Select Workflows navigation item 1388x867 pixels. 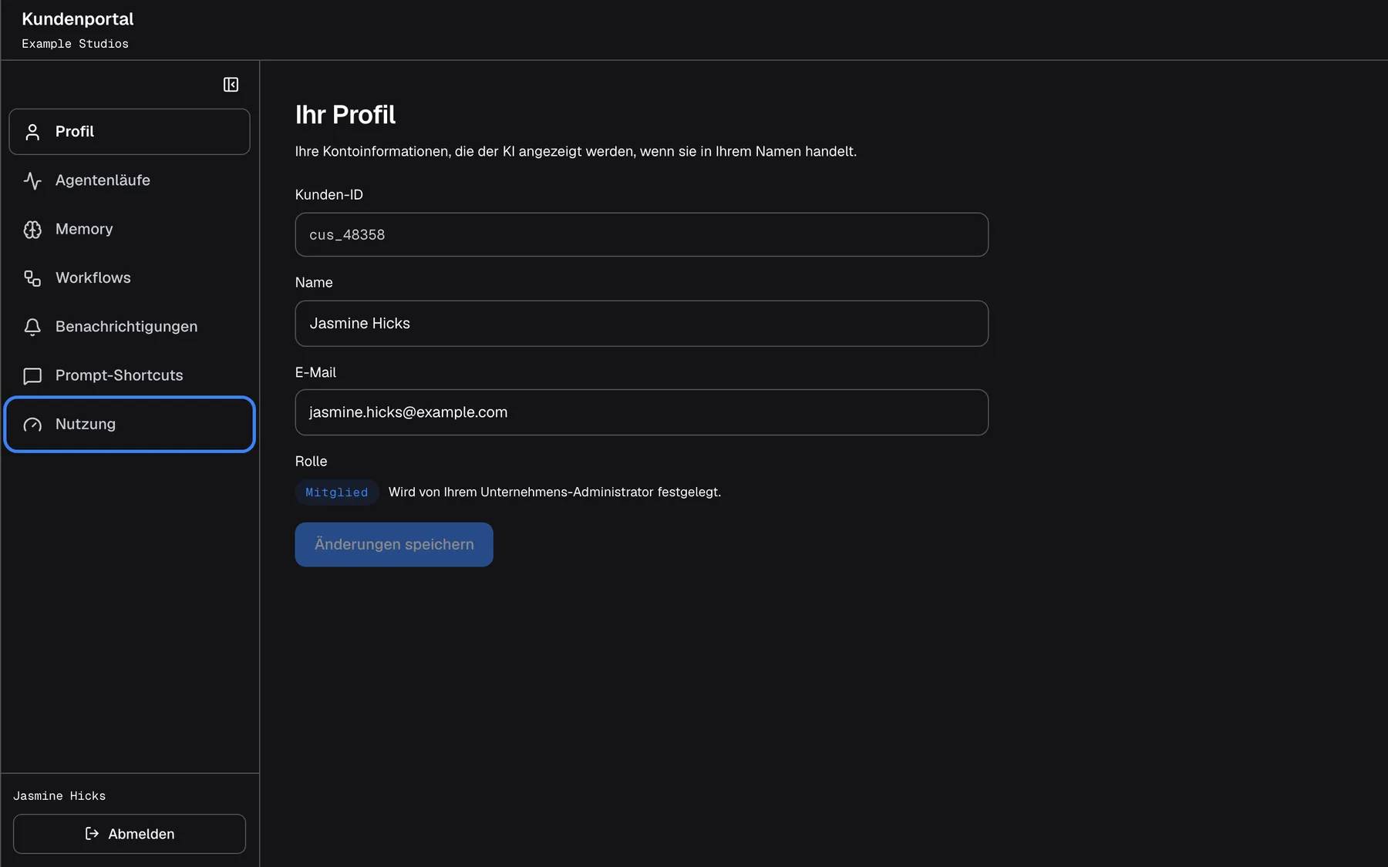click(130, 278)
